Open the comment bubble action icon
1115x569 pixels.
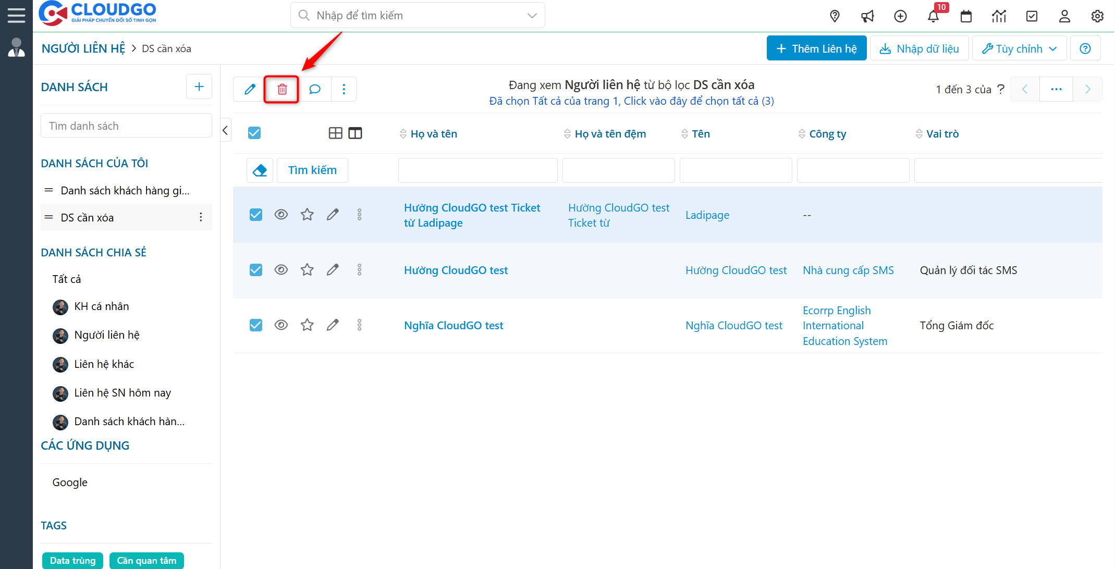click(x=315, y=89)
